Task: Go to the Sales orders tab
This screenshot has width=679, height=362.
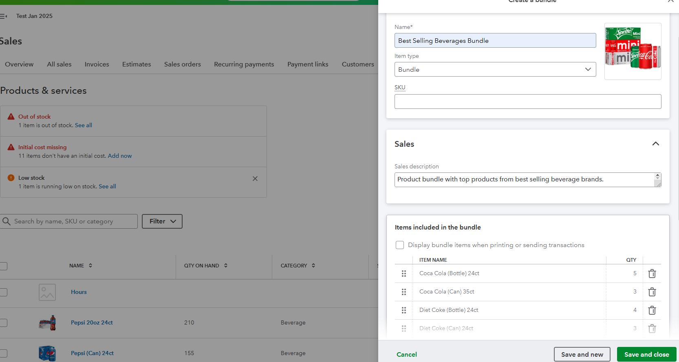Action: coord(183,64)
